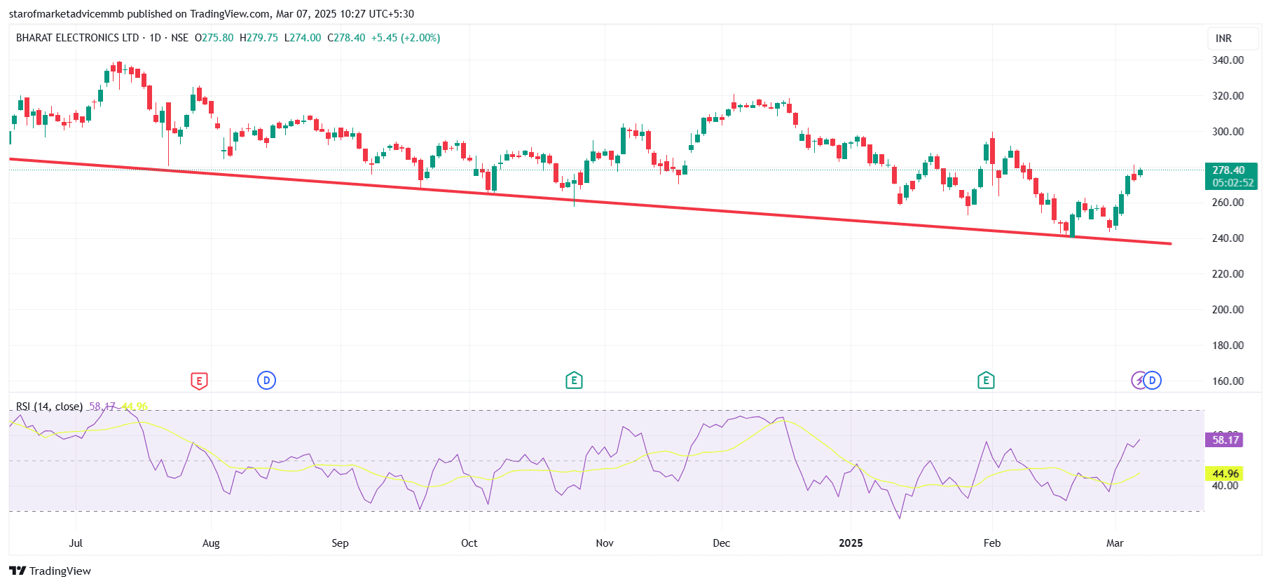1271x586 pixels.
Task: Click the purple RSI value tag 58.17
Action: pos(1224,440)
